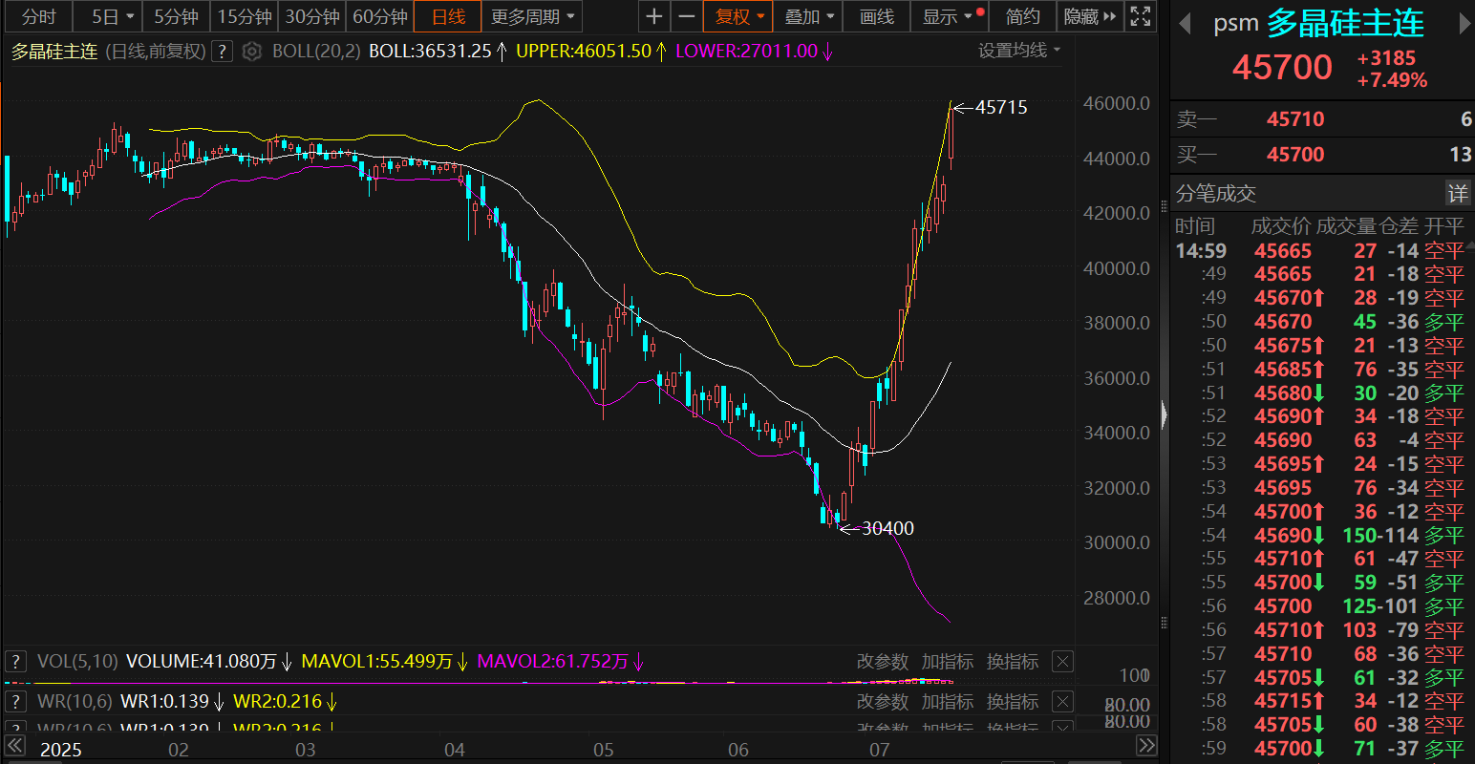1475x764 pixels.
Task: Close the VOL indicator panel
Action: pyautogui.click(x=1062, y=662)
